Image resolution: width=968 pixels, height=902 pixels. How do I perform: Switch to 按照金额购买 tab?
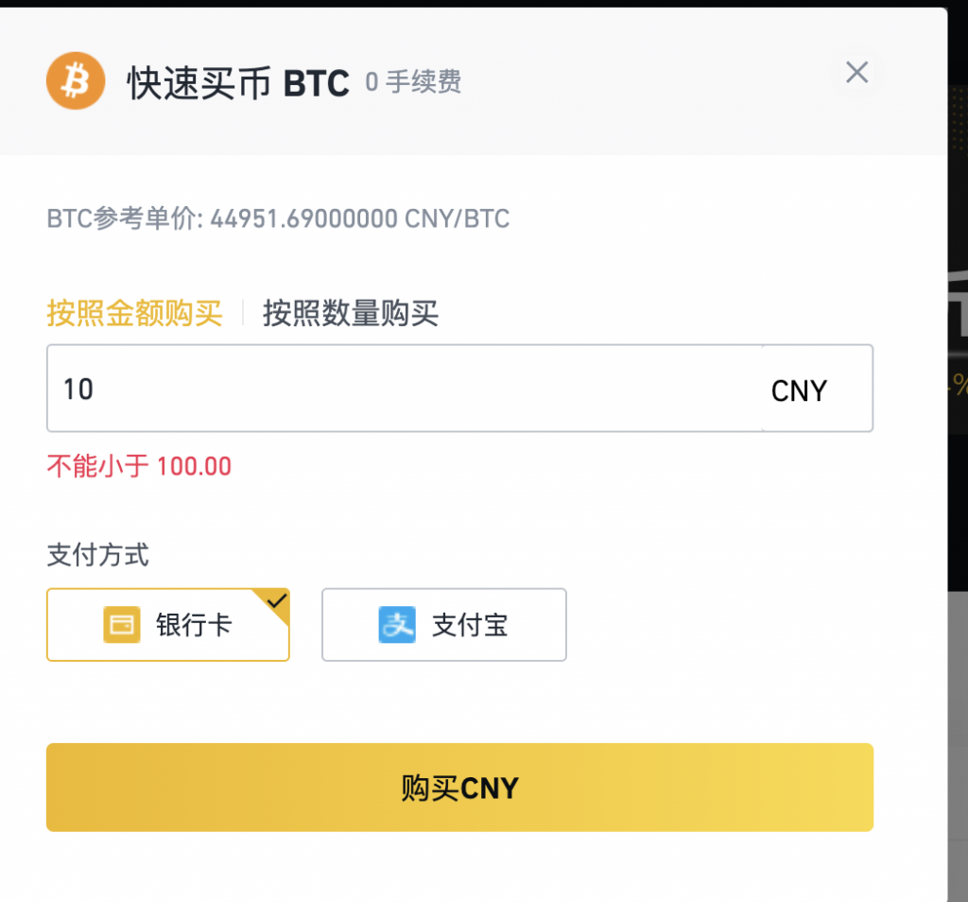coord(136,313)
